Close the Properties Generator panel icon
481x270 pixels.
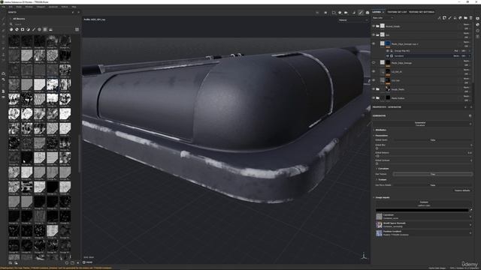471,107
